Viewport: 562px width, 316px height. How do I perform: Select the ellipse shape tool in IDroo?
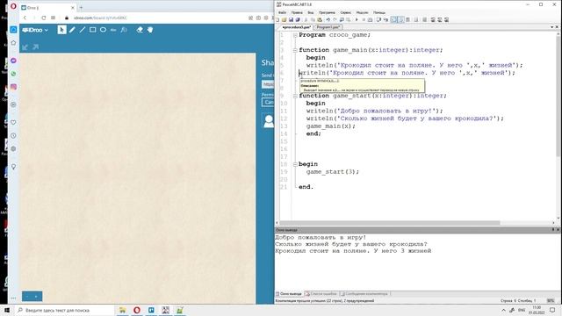(103, 30)
